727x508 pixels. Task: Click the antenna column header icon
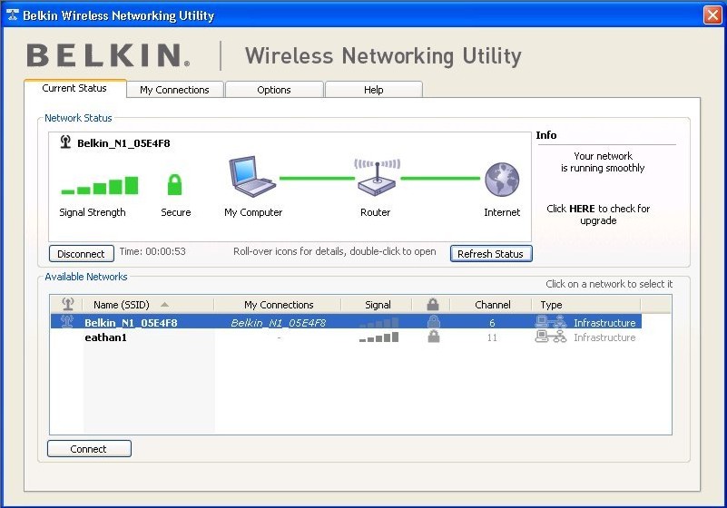tap(68, 304)
